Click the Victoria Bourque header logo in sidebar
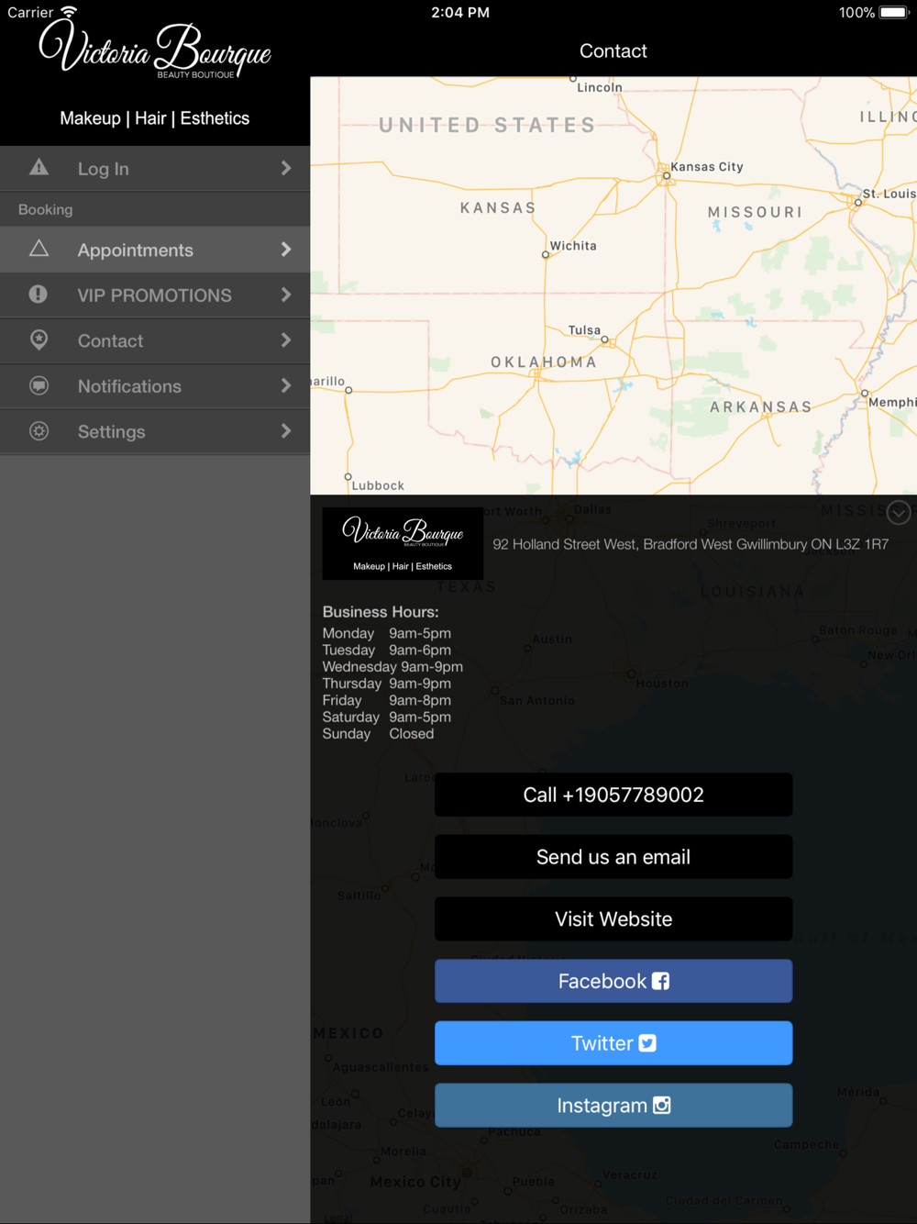This screenshot has height=1224, width=917. (x=155, y=49)
